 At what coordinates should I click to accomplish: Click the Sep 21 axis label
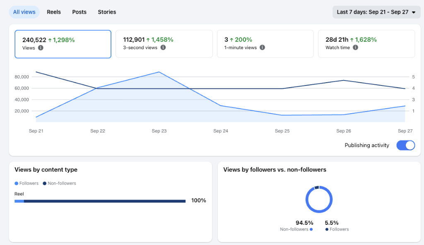tap(36, 131)
